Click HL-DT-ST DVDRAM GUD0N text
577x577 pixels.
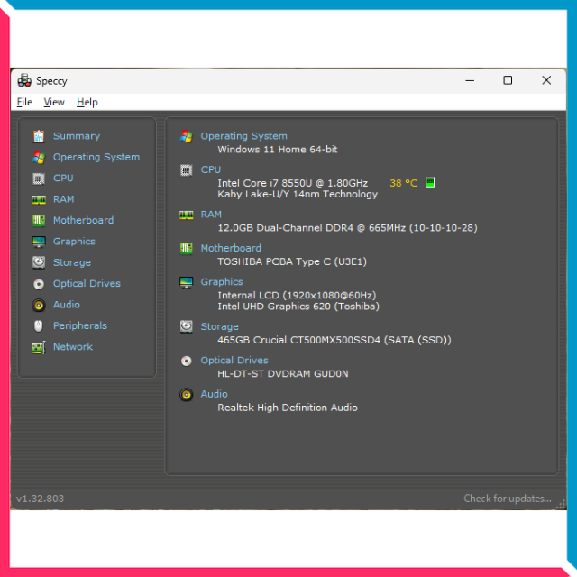point(283,374)
